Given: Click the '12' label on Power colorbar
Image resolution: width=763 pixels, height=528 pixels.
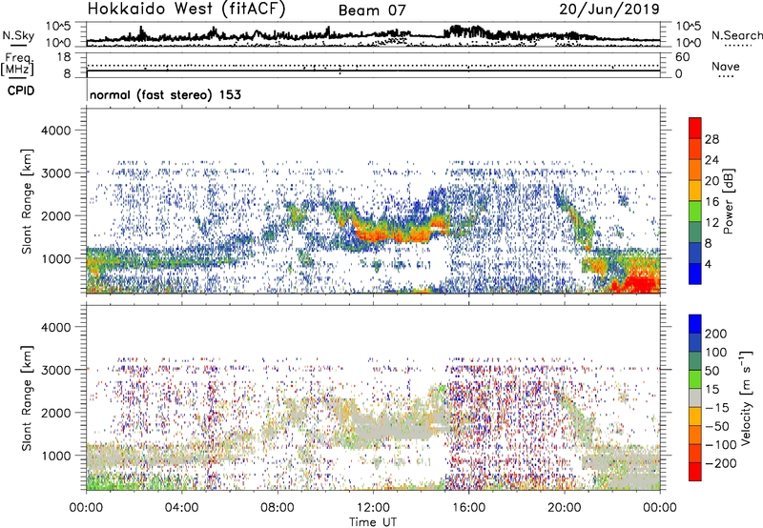Looking at the screenshot, I should (711, 223).
